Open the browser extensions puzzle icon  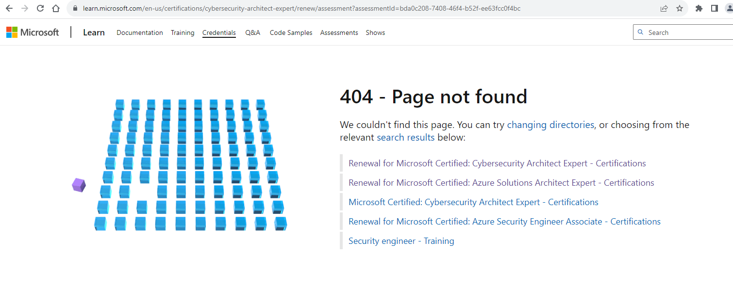tap(699, 8)
